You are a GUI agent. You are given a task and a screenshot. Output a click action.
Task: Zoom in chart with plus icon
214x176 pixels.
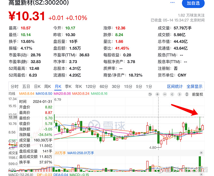coord(157,94)
